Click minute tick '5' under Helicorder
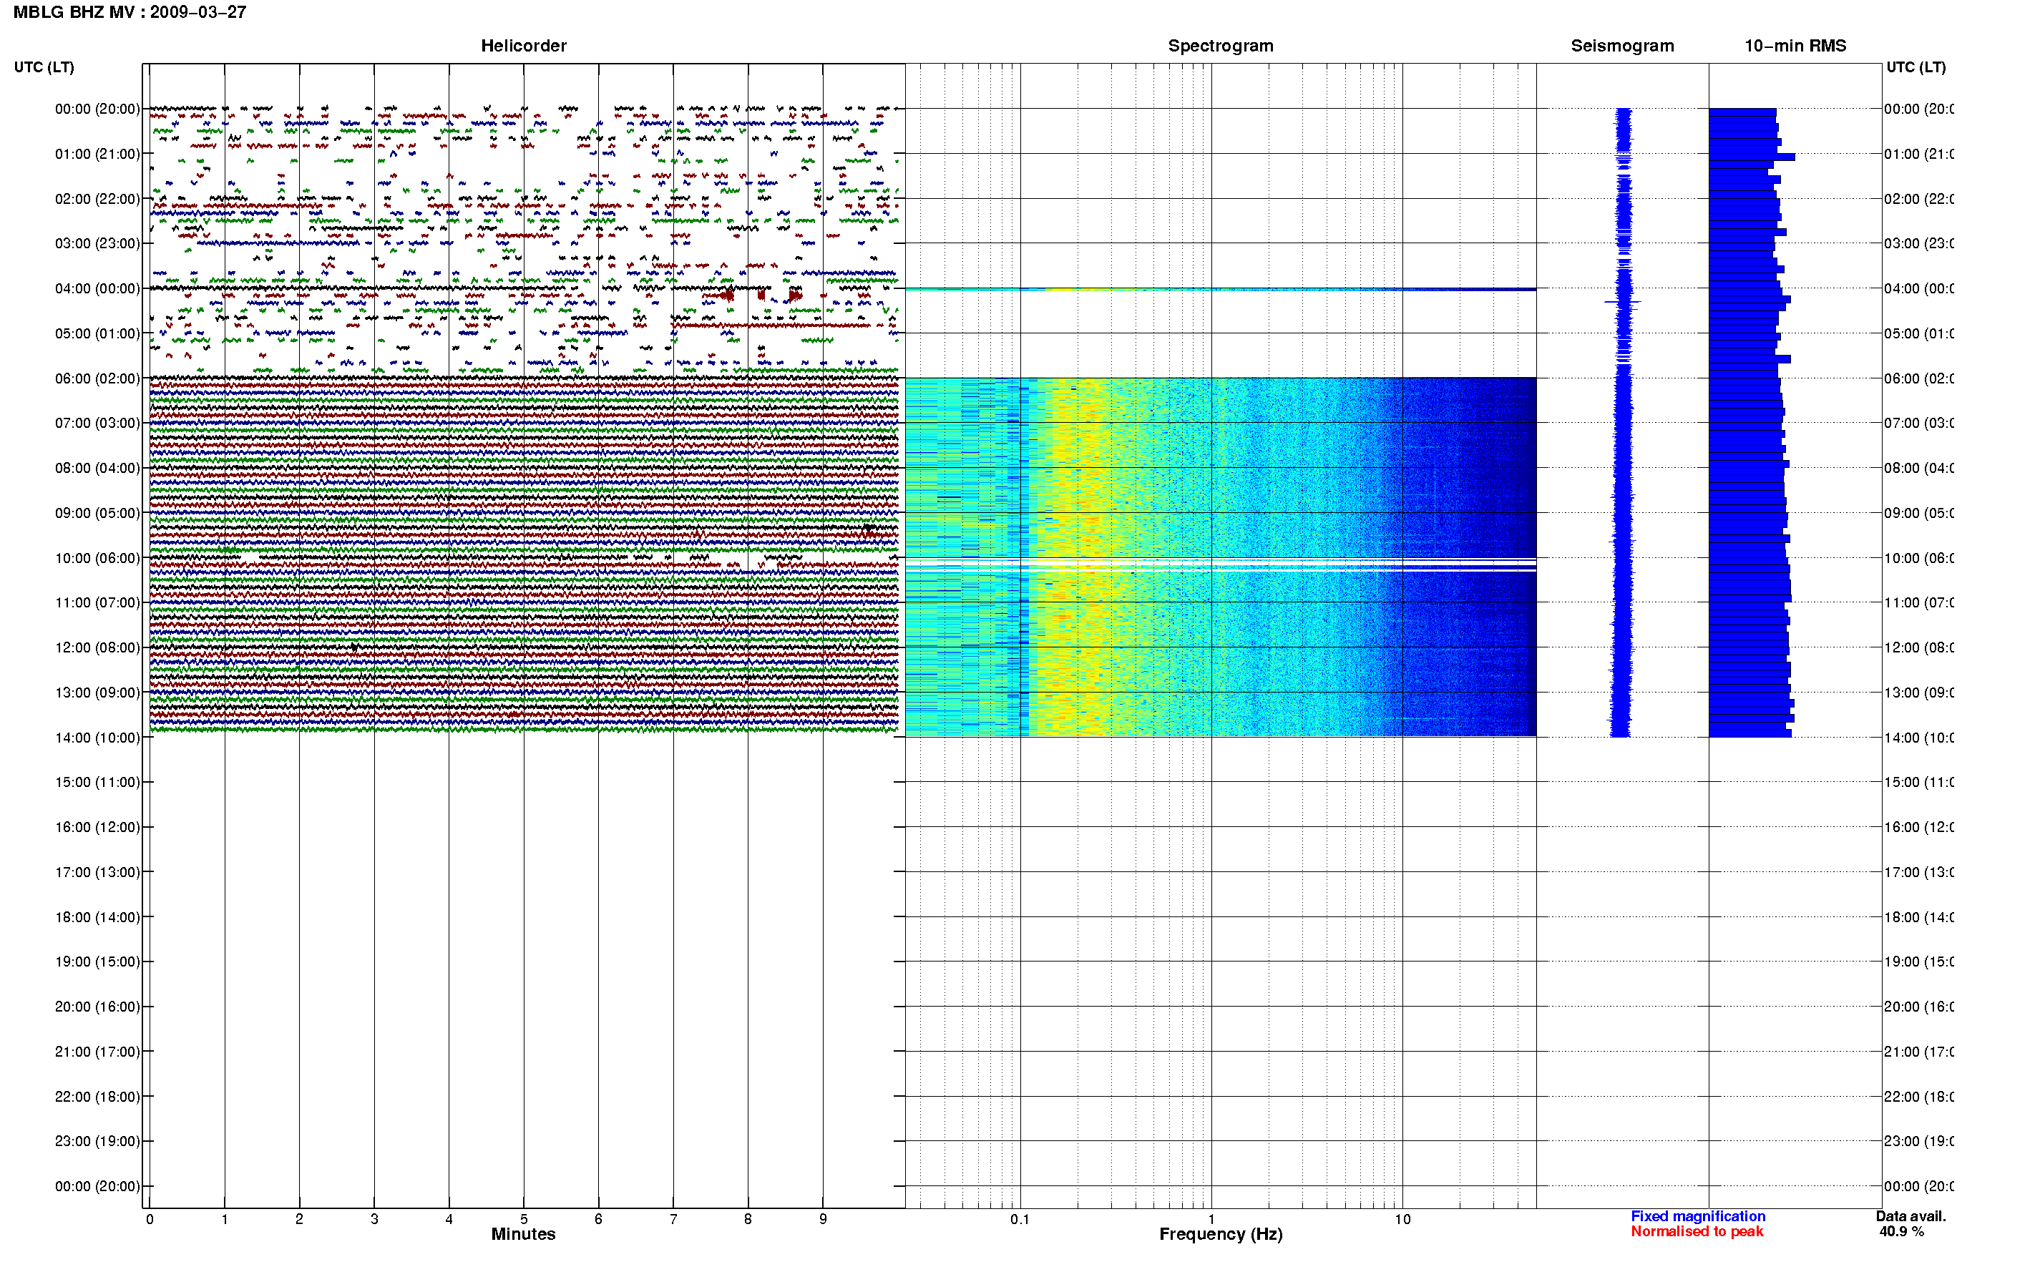Screen dimensions: 2035x1272 pos(523,1219)
